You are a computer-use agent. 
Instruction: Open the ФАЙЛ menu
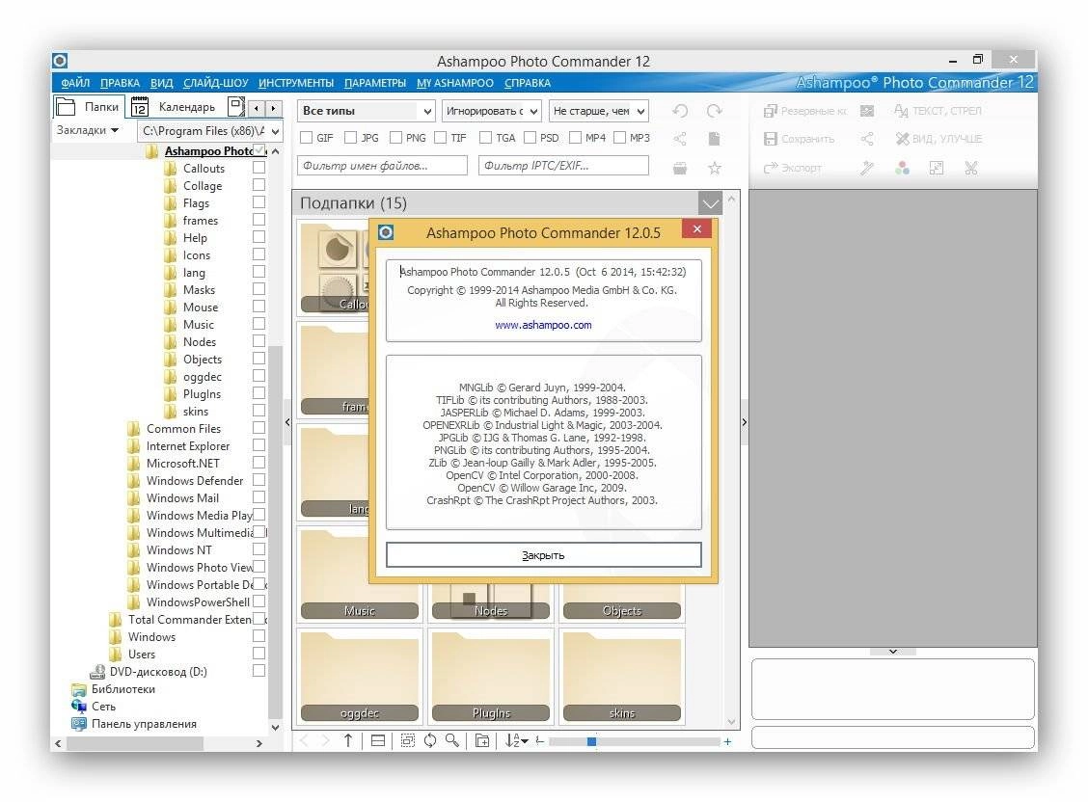75,83
